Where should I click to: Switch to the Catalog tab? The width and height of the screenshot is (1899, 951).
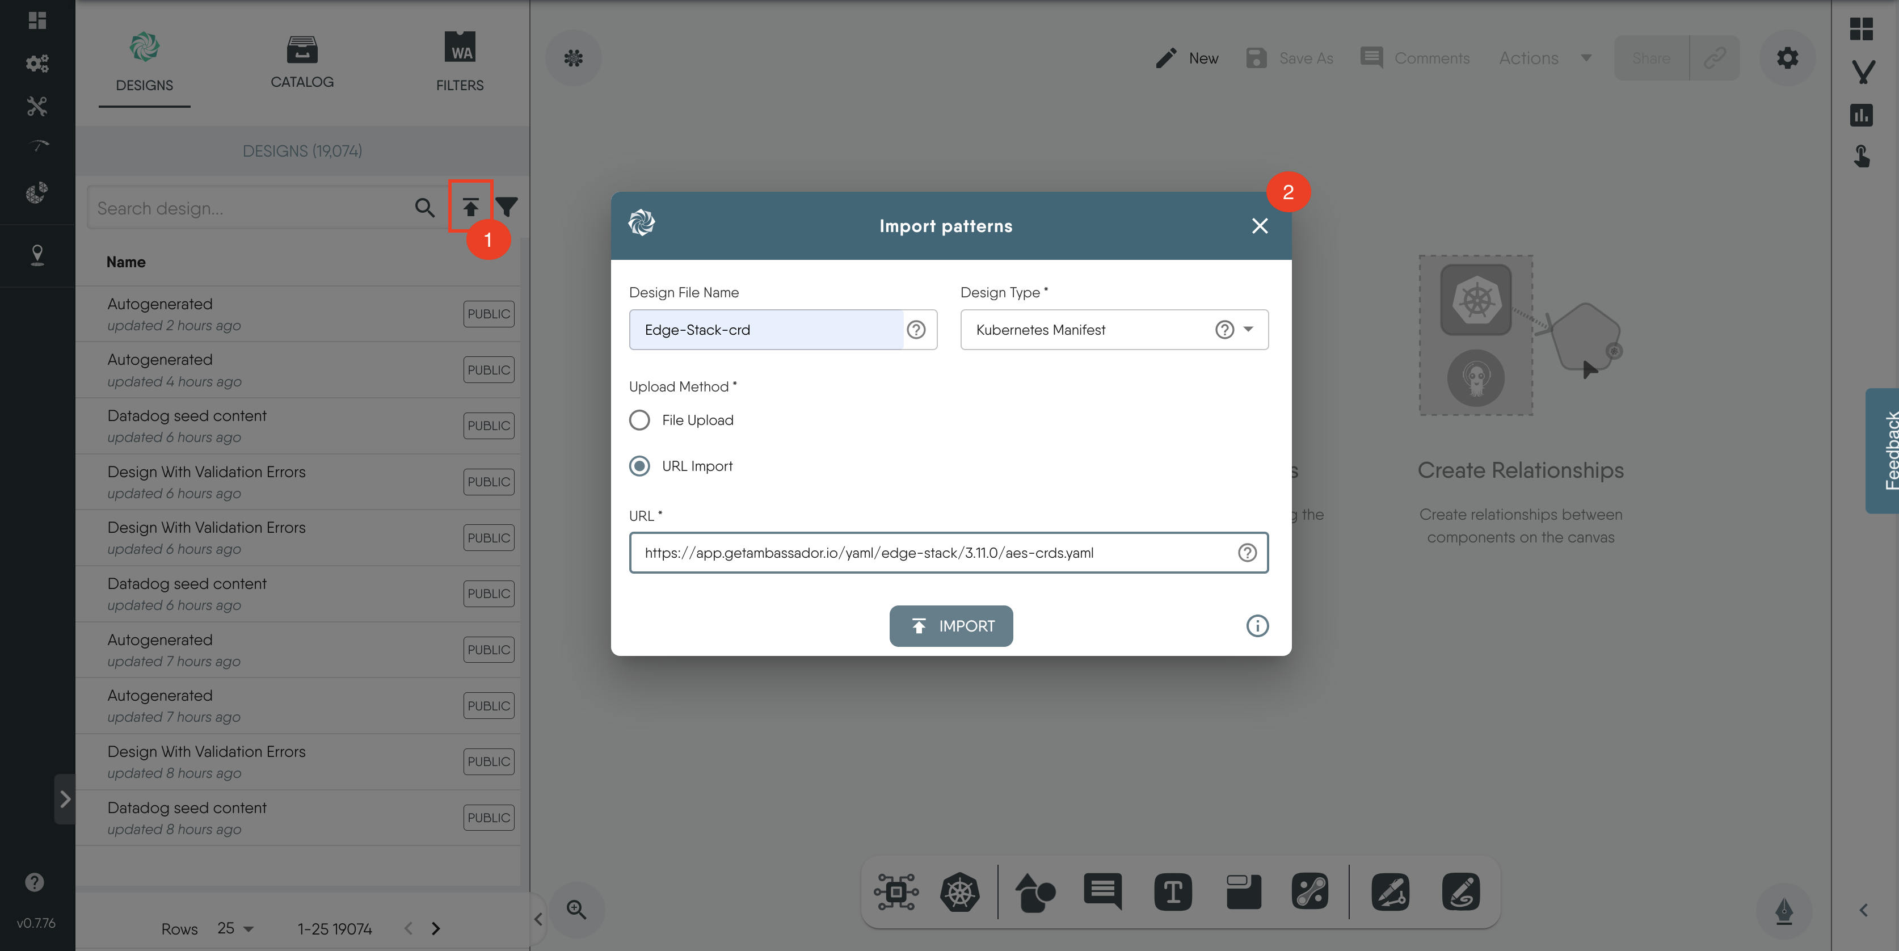pos(301,62)
